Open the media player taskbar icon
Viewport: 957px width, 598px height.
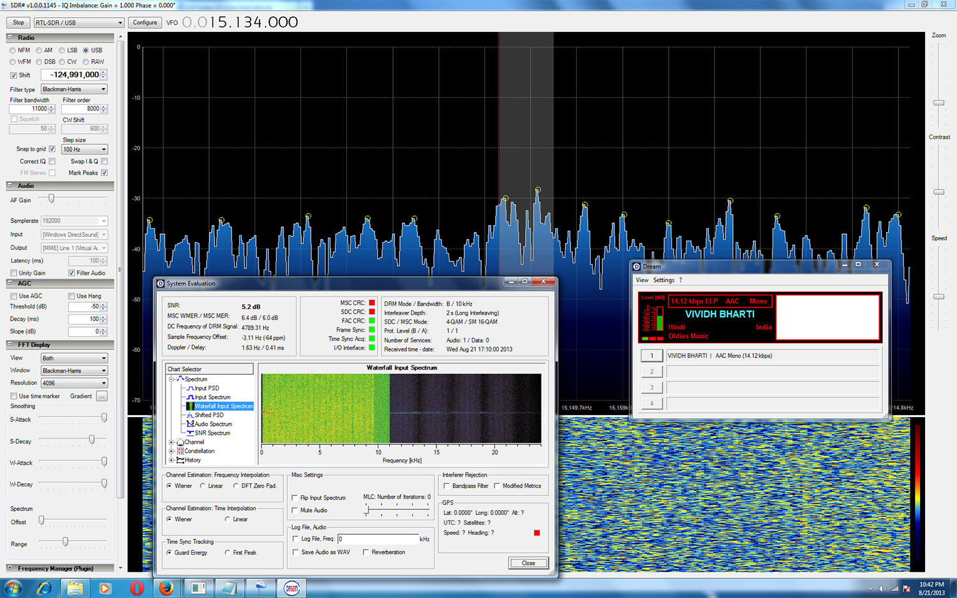[x=105, y=588]
